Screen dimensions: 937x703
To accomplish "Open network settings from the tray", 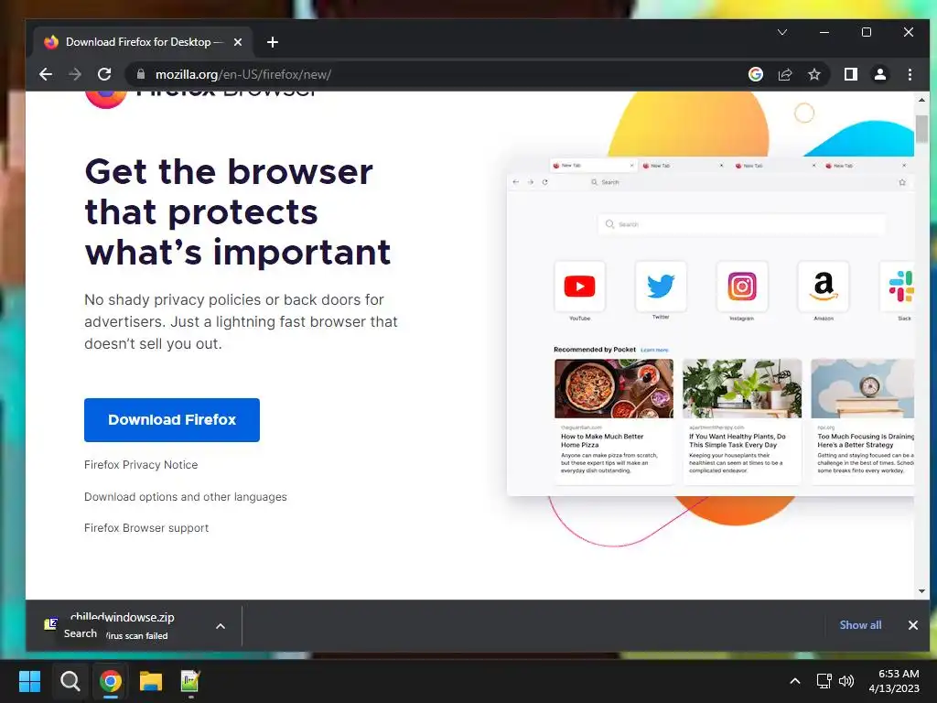I will [824, 681].
